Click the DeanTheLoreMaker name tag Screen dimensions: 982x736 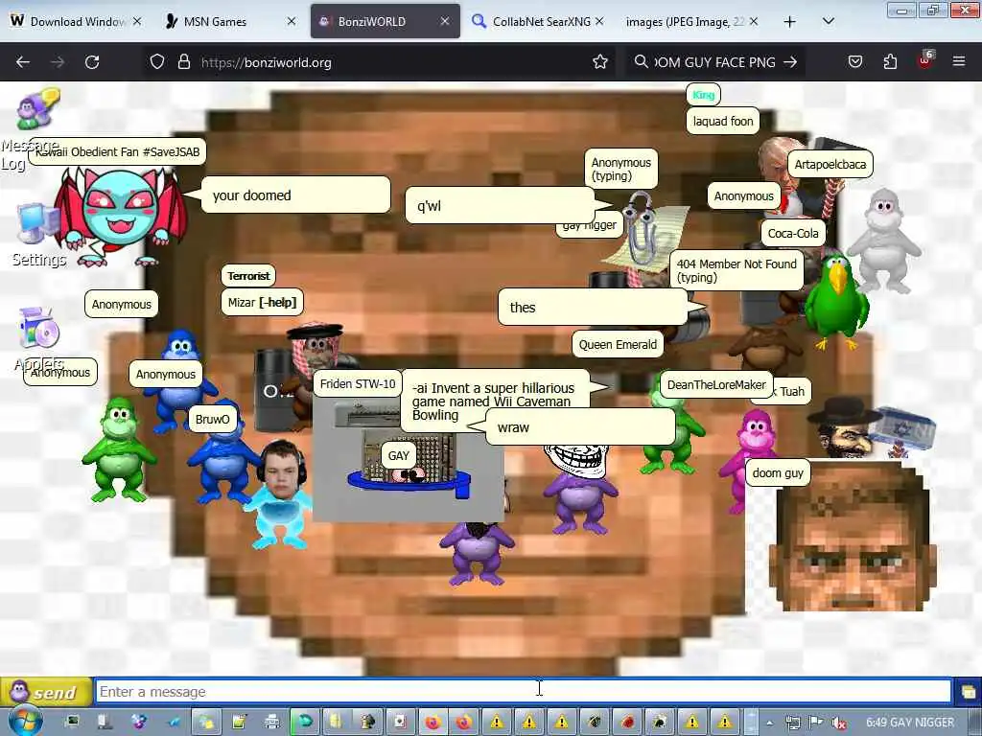pos(715,385)
